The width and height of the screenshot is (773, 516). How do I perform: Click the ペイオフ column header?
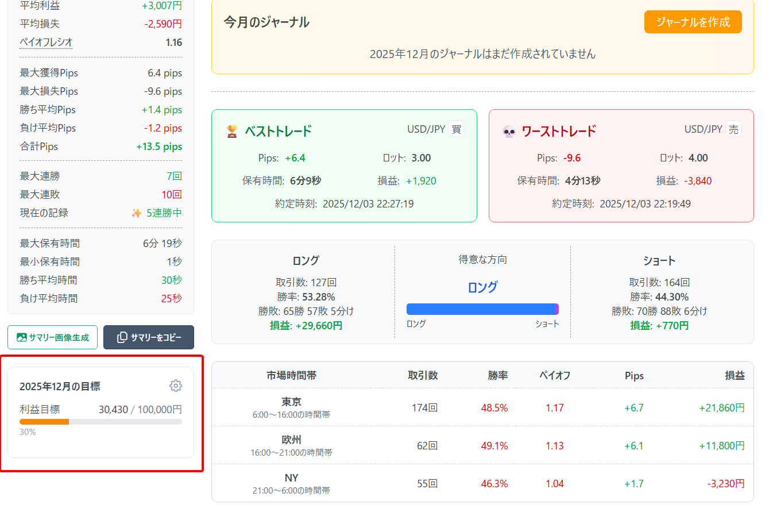pos(554,375)
